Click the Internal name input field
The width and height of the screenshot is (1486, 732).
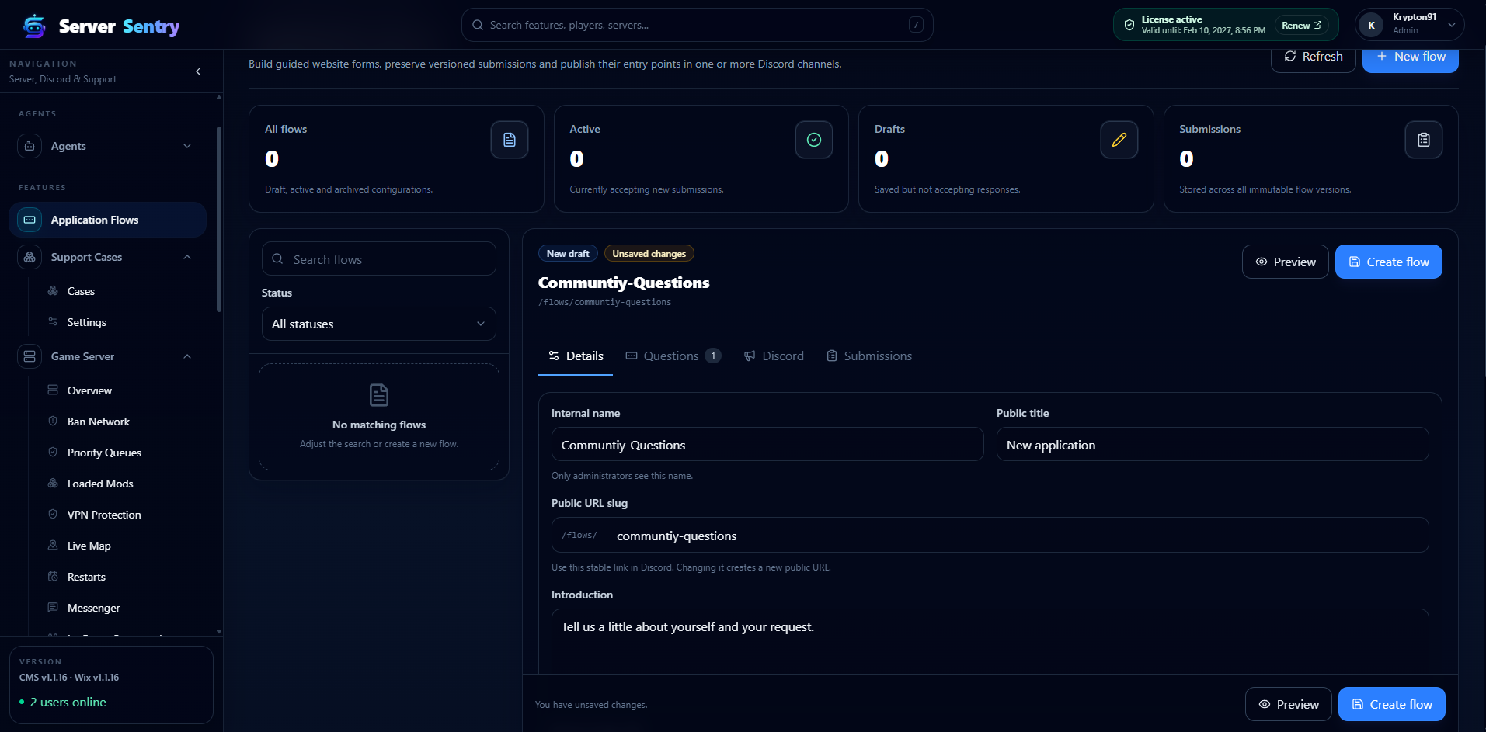[767, 445]
